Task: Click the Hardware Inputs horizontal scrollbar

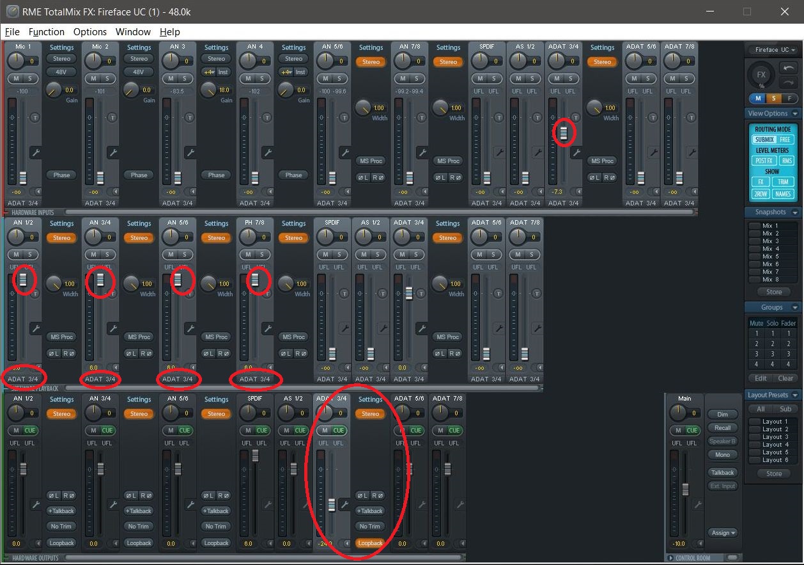Action: [x=379, y=212]
